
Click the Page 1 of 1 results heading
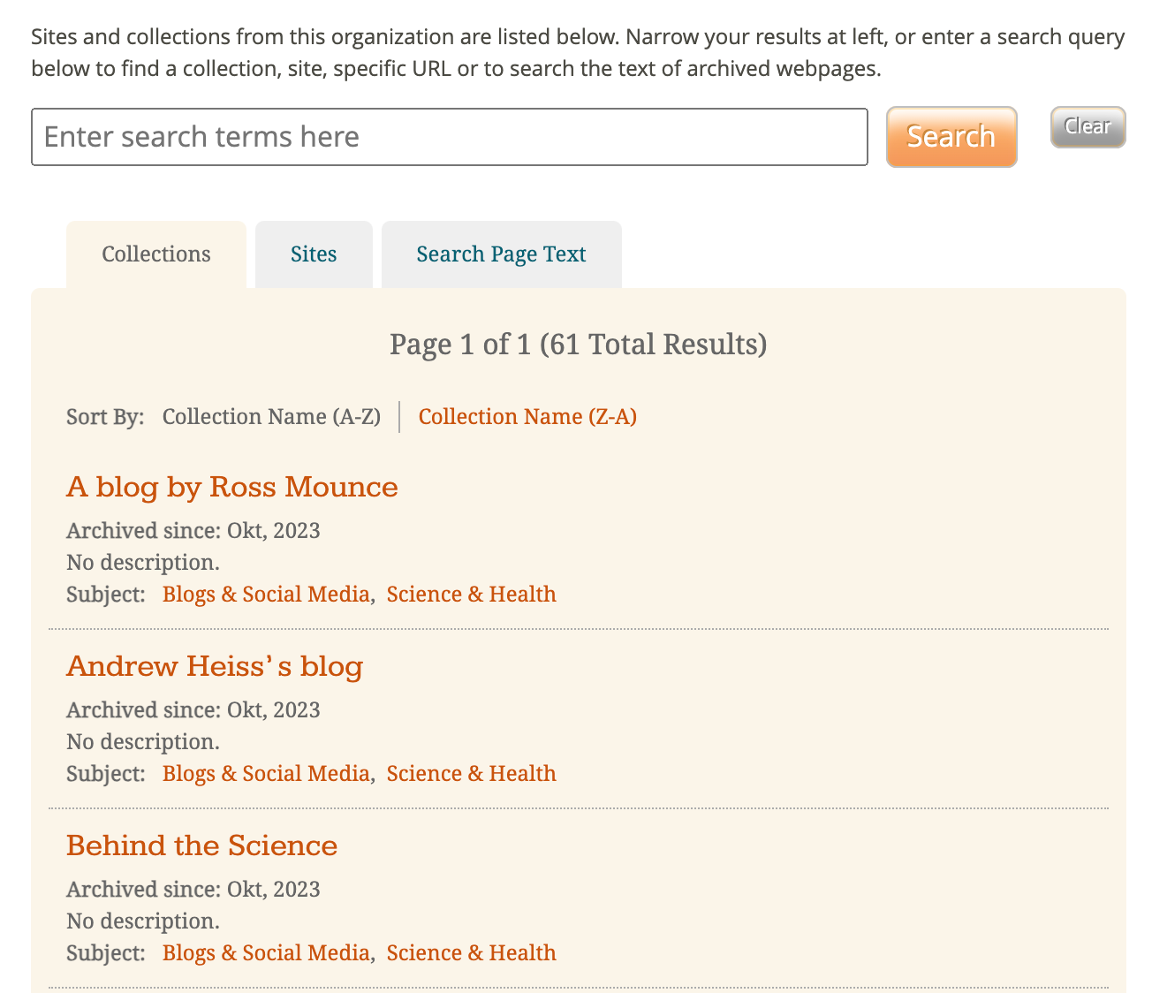point(578,345)
